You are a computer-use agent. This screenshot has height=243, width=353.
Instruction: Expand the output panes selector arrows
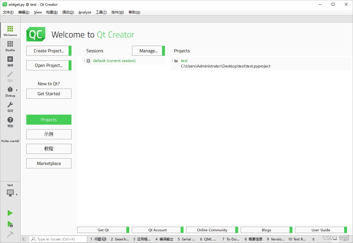(x=313, y=239)
